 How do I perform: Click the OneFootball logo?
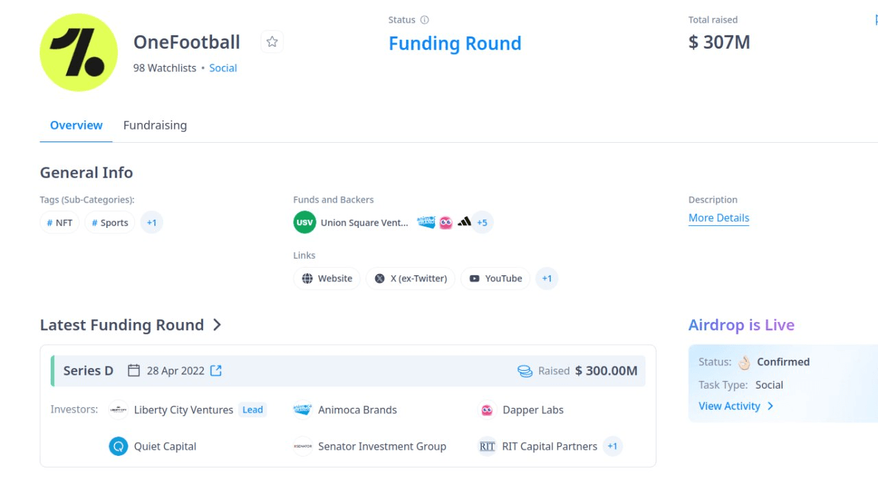79,53
